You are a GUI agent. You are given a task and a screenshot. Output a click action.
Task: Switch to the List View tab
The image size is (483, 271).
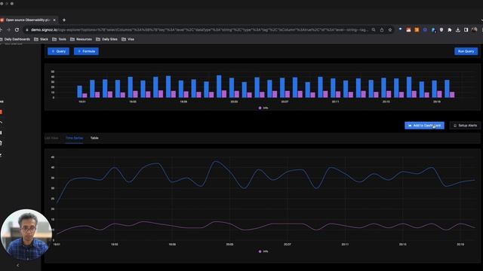pos(51,138)
